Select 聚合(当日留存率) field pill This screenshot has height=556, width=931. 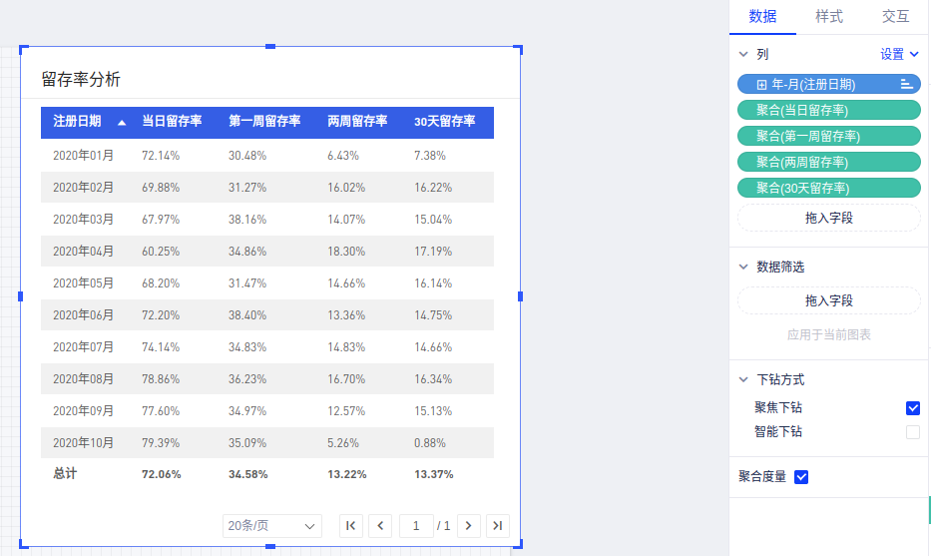tap(828, 110)
